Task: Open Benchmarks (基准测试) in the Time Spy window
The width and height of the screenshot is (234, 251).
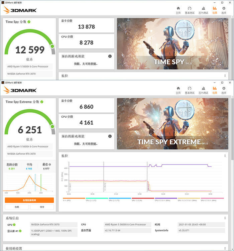Action: 190,10
